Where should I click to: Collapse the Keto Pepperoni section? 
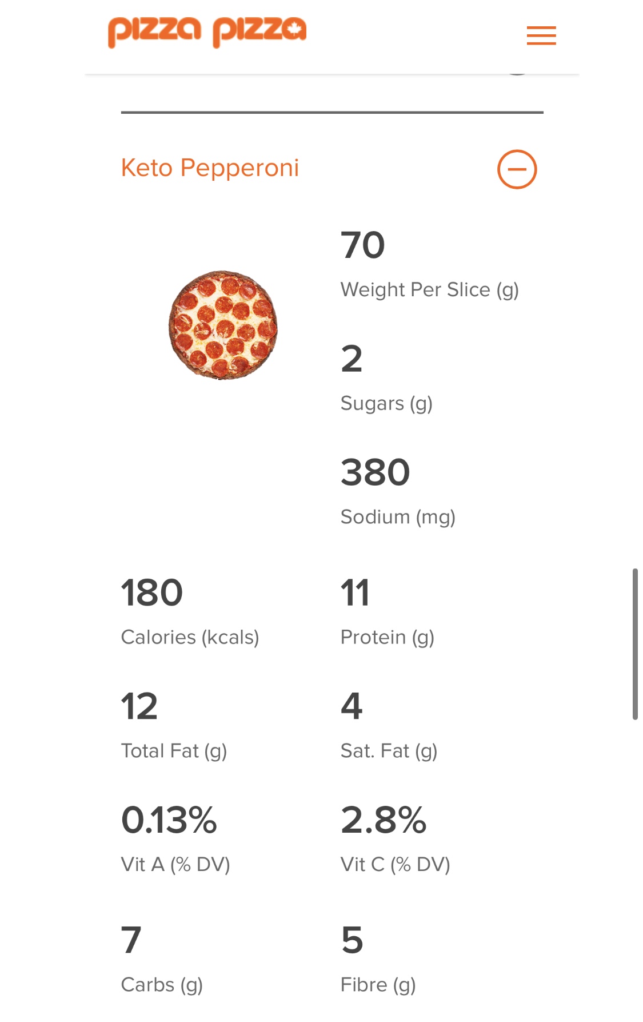click(x=517, y=169)
